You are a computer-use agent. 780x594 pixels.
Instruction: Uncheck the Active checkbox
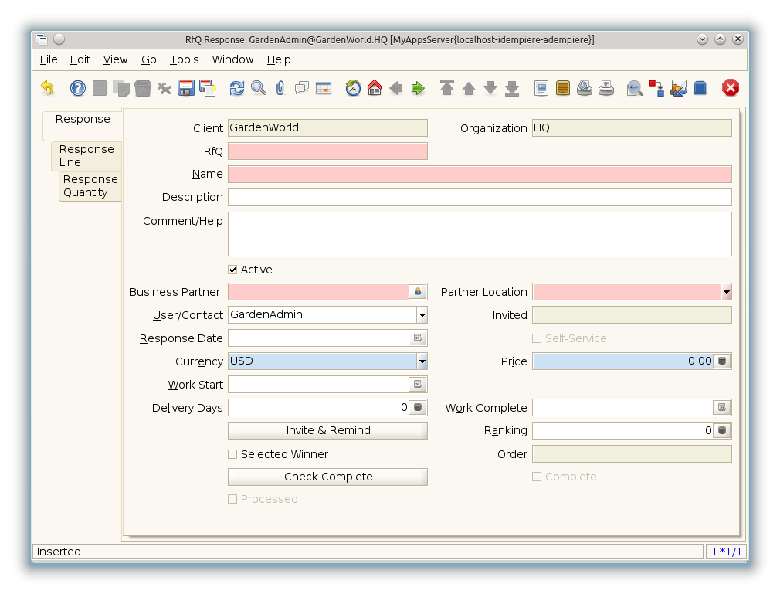click(233, 270)
